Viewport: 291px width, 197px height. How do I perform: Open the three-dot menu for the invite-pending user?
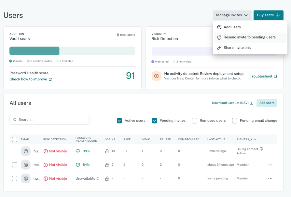pyautogui.click(x=270, y=179)
